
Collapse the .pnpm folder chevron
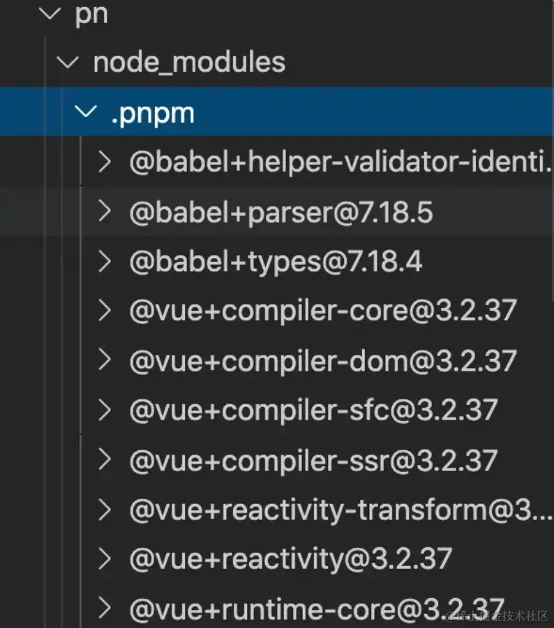(86, 112)
